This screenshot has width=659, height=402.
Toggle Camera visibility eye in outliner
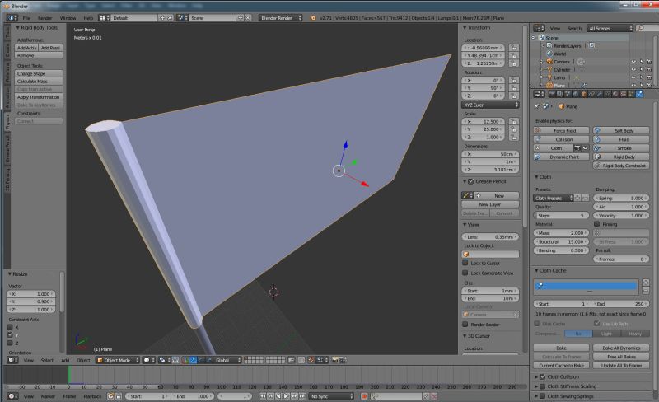[x=633, y=62]
